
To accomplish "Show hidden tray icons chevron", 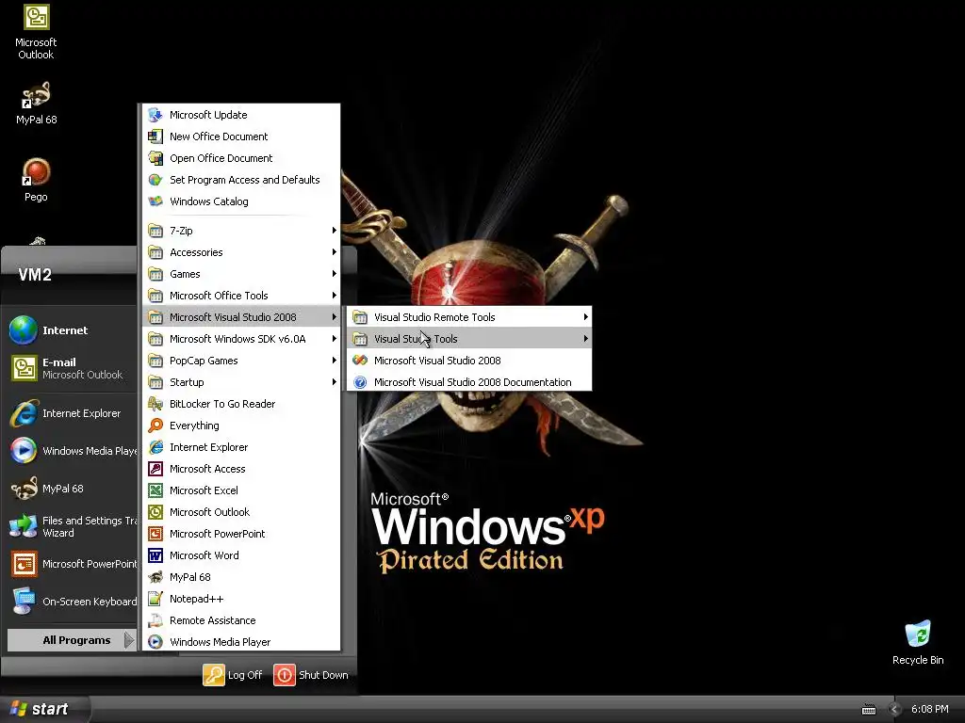I will (894, 710).
